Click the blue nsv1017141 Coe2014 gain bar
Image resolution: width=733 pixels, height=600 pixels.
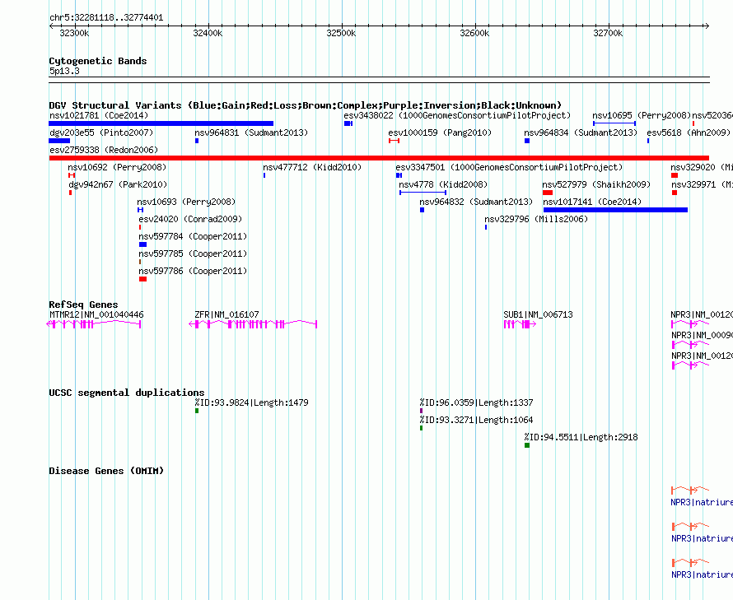point(615,210)
